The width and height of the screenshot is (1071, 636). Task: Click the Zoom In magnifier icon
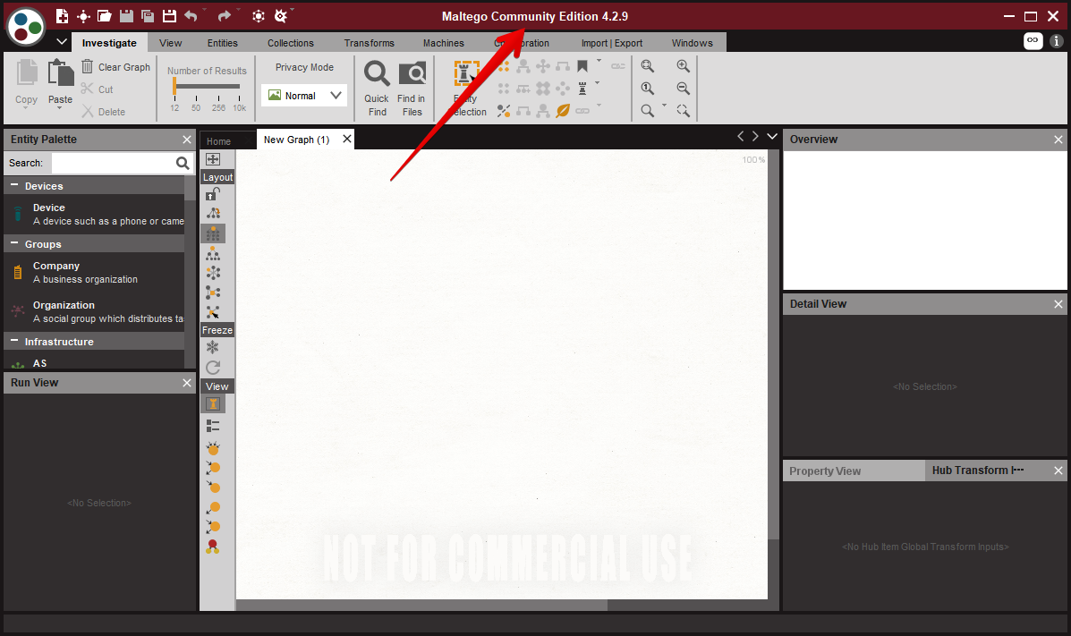(683, 66)
